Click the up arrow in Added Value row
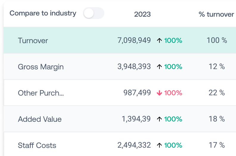Image resolution: width=236 pixels, height=156 pixels. tap(159, 119)
